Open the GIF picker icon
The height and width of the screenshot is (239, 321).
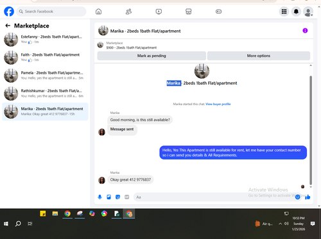click(127, 197)
